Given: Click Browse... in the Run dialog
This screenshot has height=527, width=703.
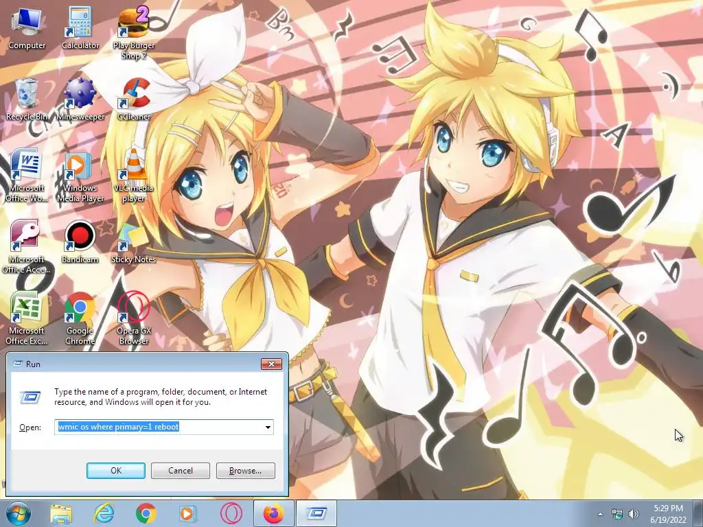Looking at the screenshot, I should click(x=245, y=471).
